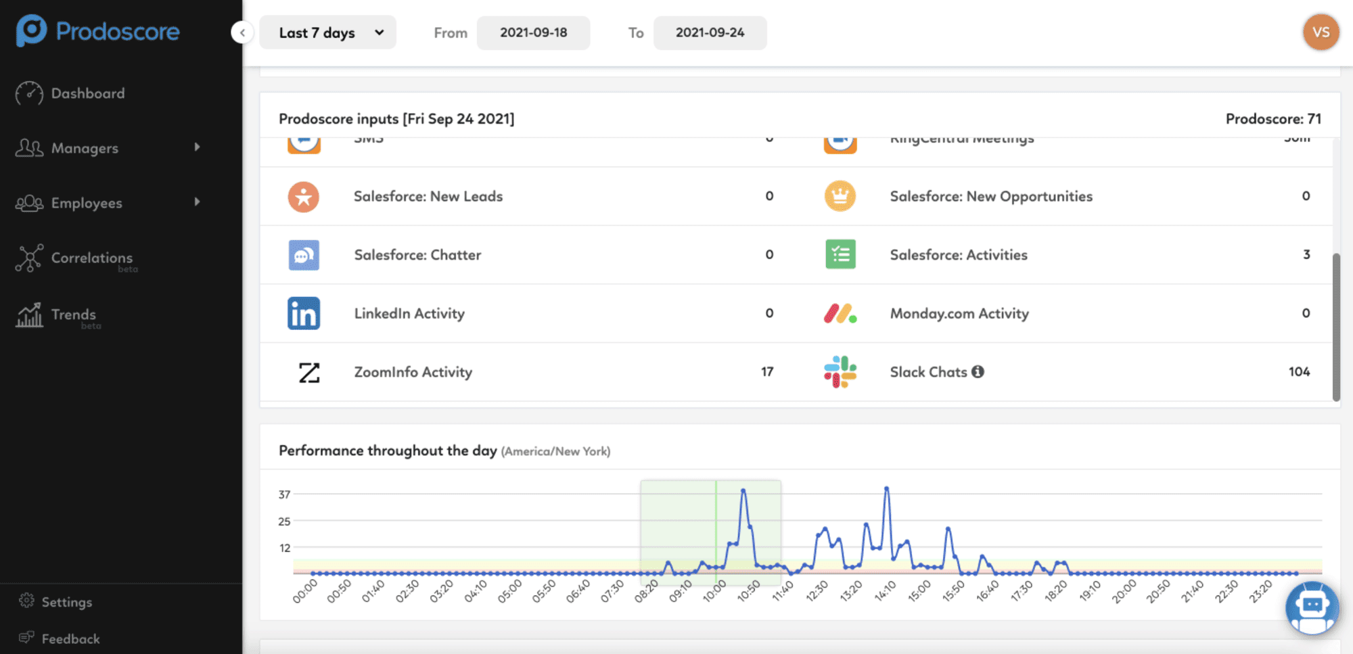Click the inputs panel vertical scrollbar
Viewport: 1353px width, 654px height.
tap(1336, 327)
